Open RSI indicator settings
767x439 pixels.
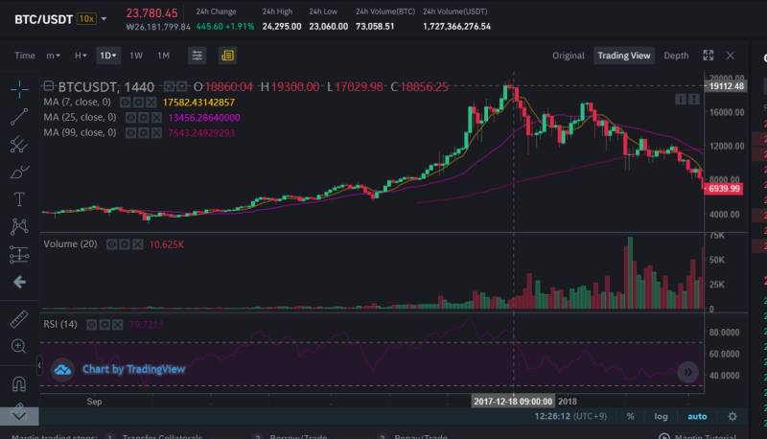pyautogui.click(x=105, y=325)
